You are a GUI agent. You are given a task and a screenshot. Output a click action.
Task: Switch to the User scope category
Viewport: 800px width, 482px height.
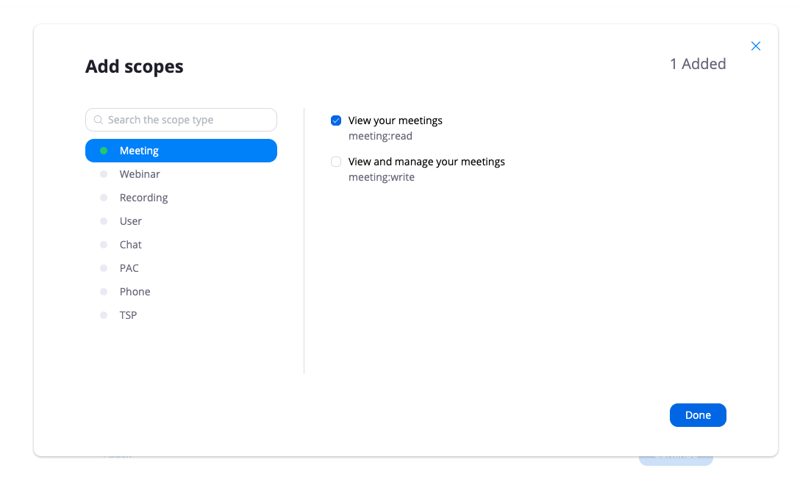tap(131, 221)
